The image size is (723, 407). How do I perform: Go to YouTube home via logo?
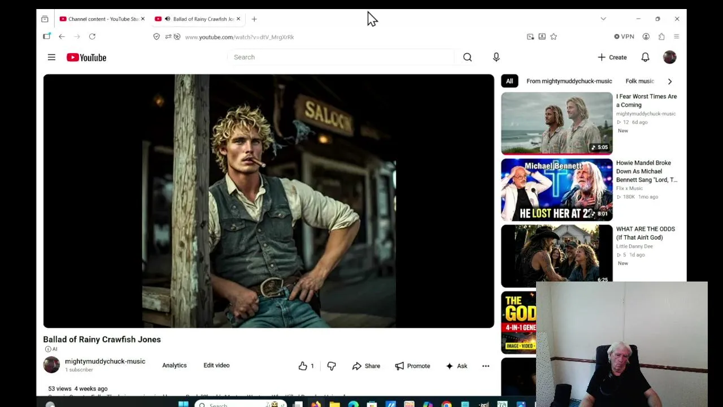[86, 57]
